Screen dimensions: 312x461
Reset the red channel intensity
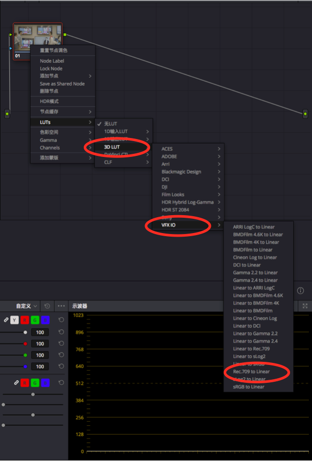click(x=61, y=343)
